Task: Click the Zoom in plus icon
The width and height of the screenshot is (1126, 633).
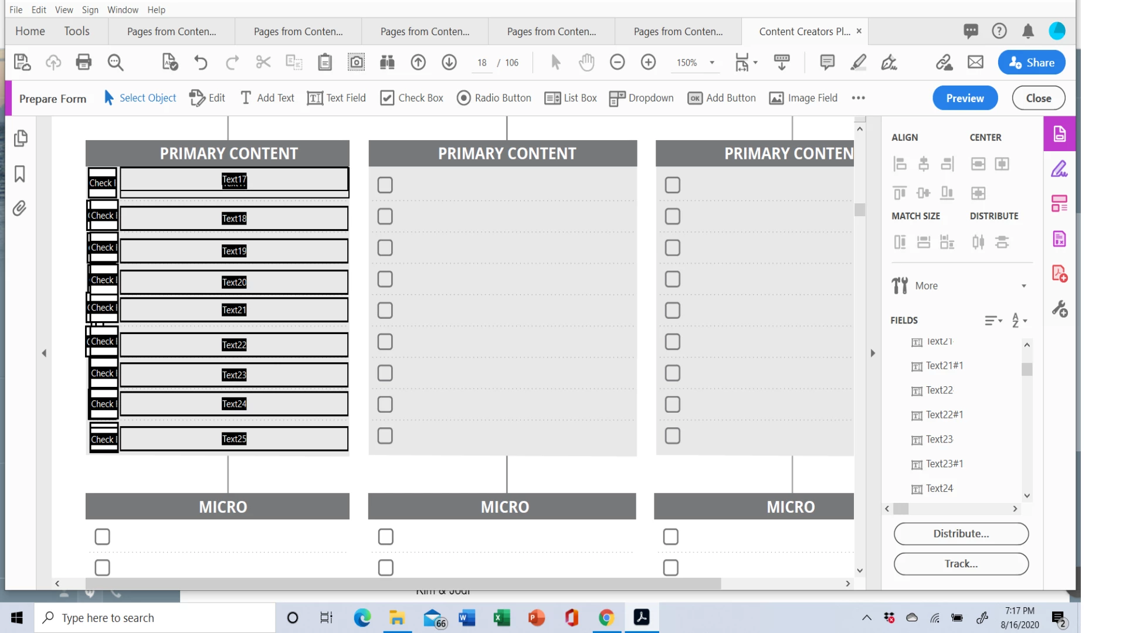Action: [648, 62]
